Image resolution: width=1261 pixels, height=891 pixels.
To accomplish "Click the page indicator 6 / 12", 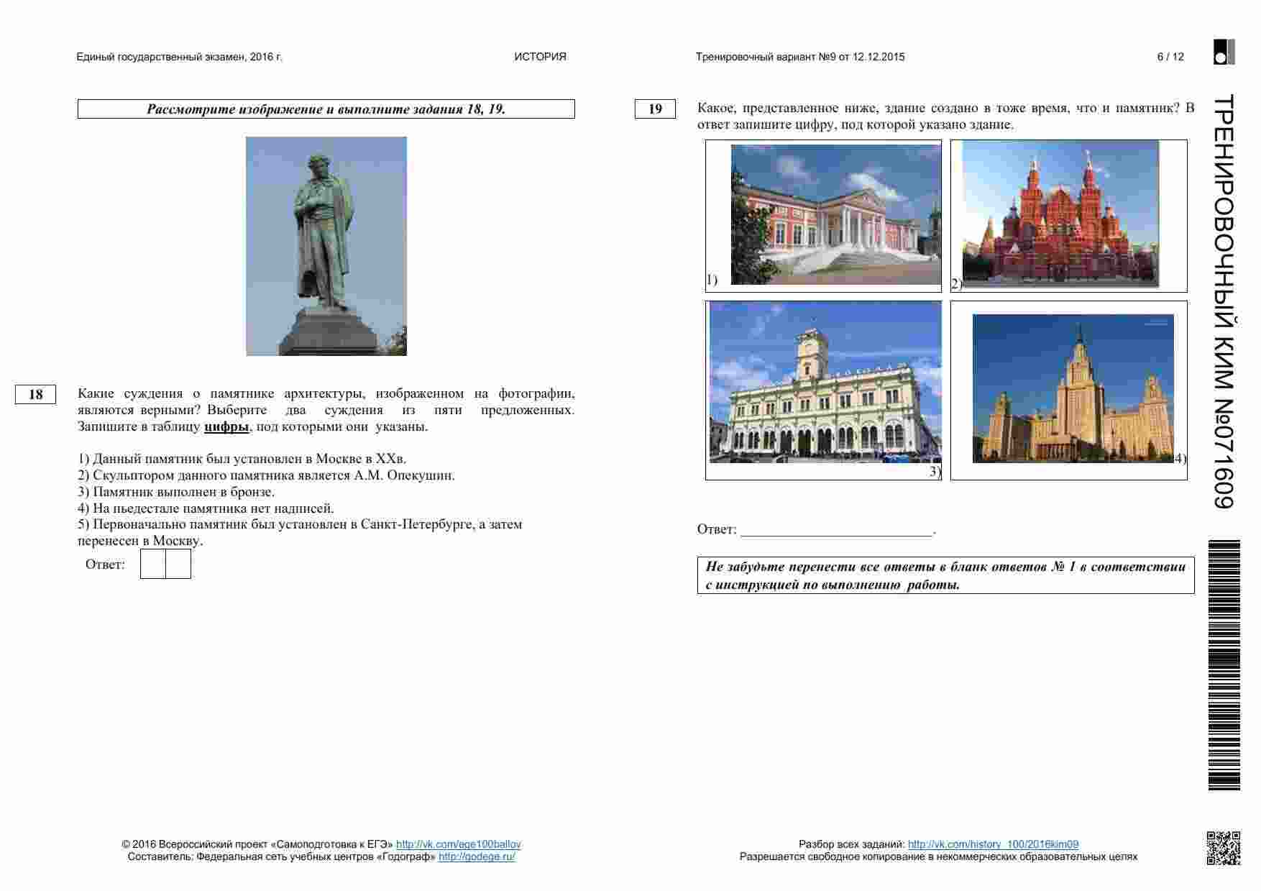I will click(x=1170, y=57).
